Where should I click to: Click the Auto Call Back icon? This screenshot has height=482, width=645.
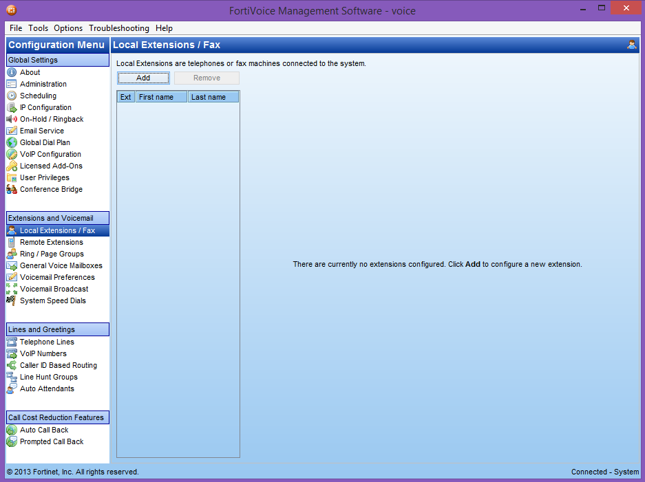point(12,430)
